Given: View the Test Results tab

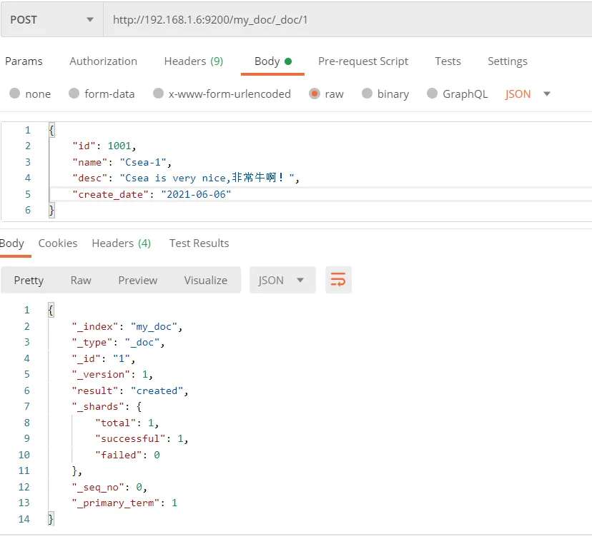Looking at the screenshot, I should pyautogui.click(x=199, y=243).
